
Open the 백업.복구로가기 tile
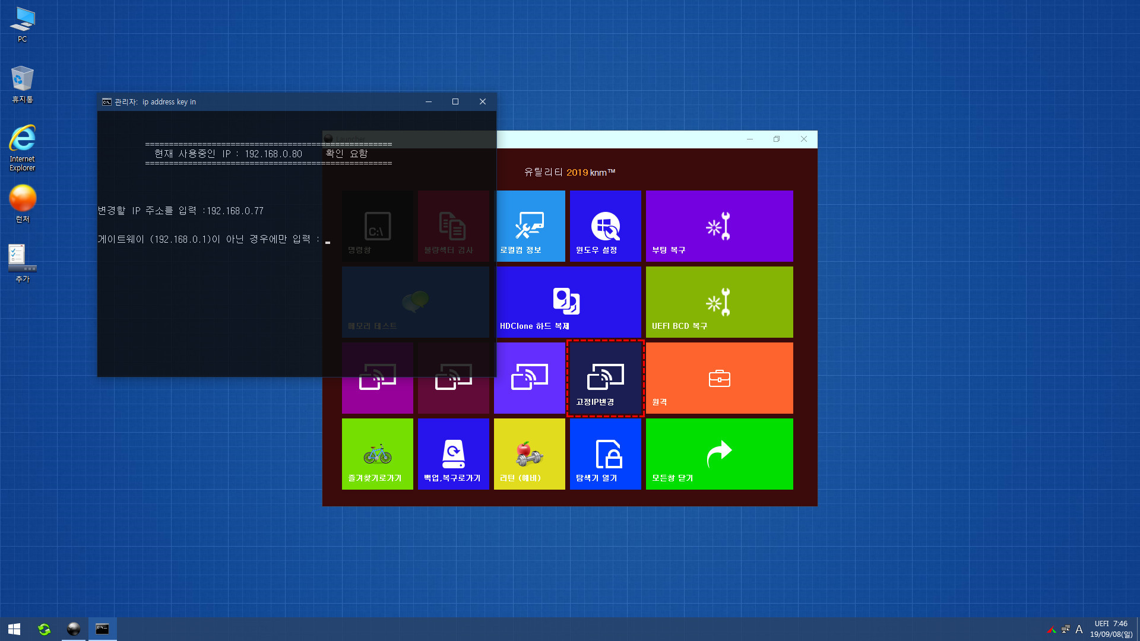(x=454, y=454)
